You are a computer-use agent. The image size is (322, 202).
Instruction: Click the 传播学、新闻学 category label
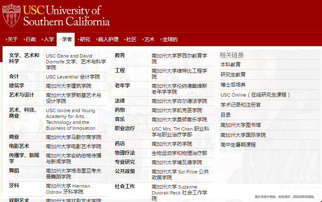tap(24, 158)
